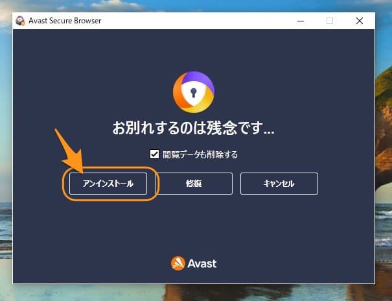Click the Avast Secure Browser title text
This screenshot has width=392, height=301.
coord(65,21)
